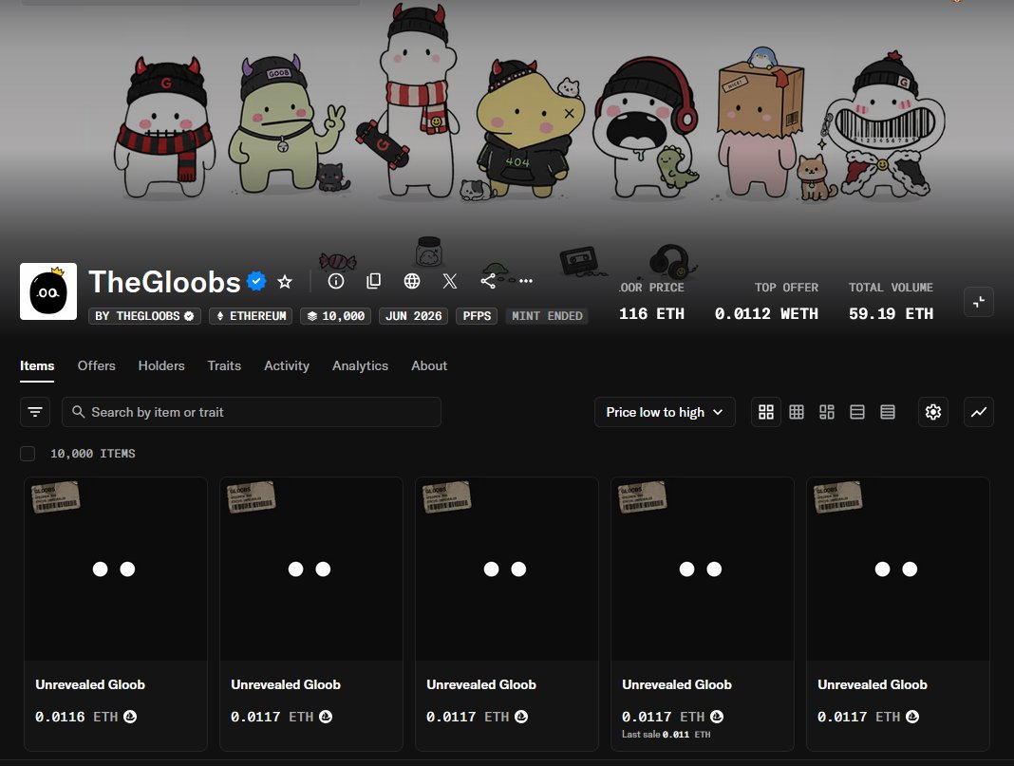This screenshot has height=766, width=1014.
Task: Click the 116 ETH floor price value
Action: (x=651, y=313)
